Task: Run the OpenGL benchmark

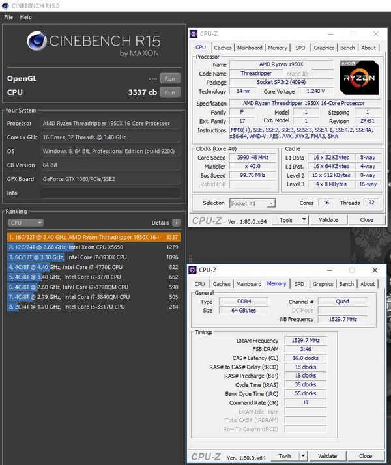Action: [169, 79]
